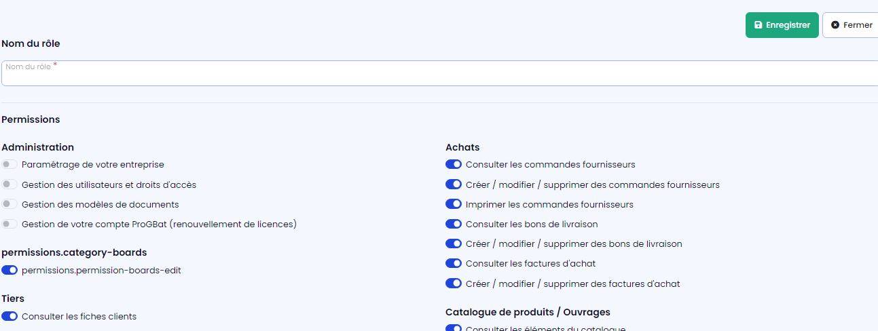The image size is (878, 331).
Task: Toggle Créer / modifier / supprimer des bons de livraison
Action: point(454,244)
